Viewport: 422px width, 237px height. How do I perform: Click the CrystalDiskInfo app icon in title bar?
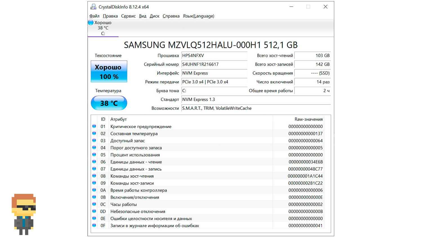point(93,7)
